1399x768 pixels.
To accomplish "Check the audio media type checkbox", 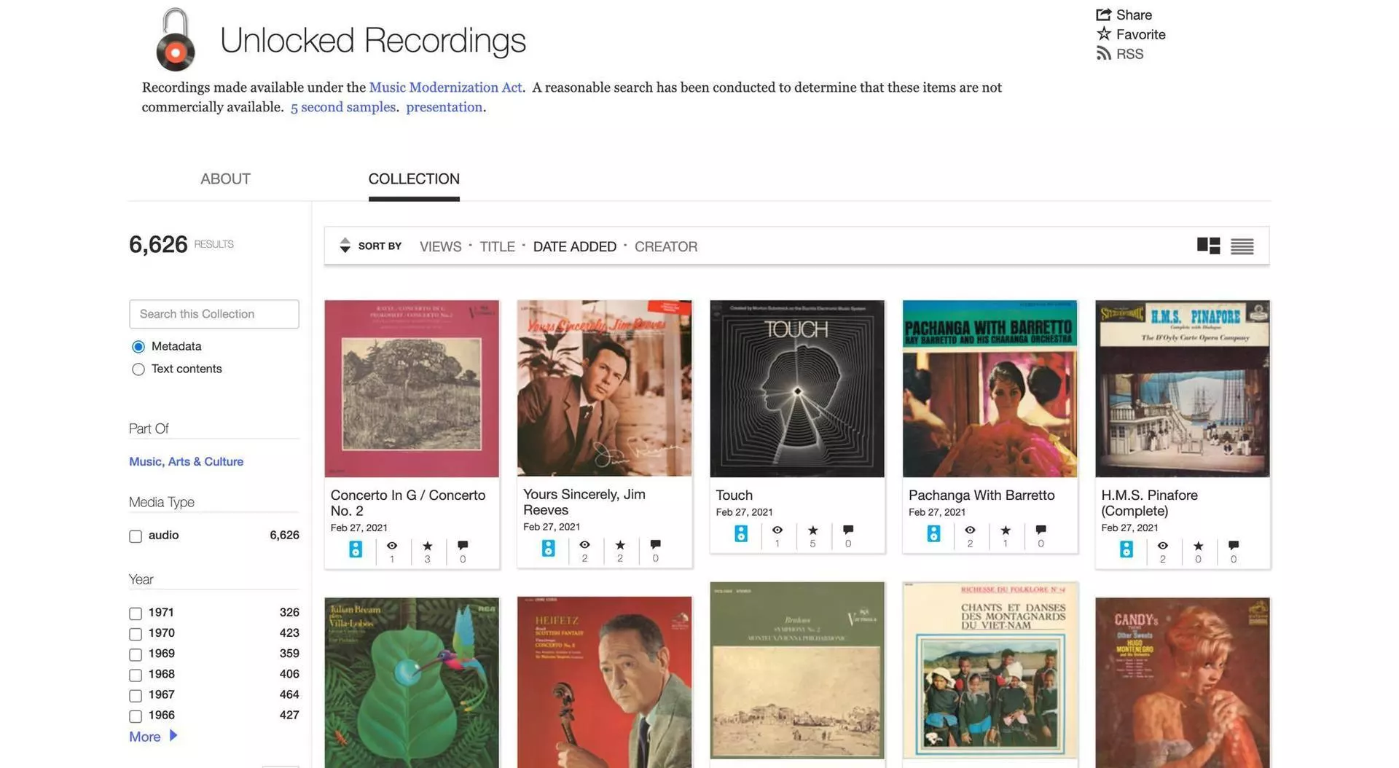I will click(x=136, y=536).
